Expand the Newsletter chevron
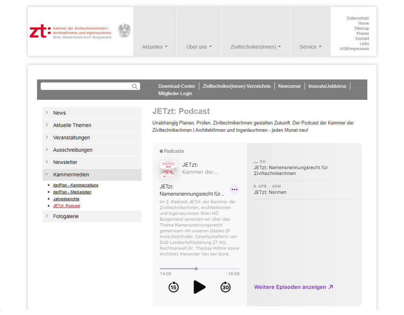The height and width of the screenshot is (315, 404). coord(47,162)
